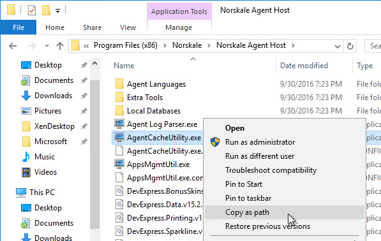The height and width of the screenshot is (241, 381).
Task: Navigate up one folder level arrow
Action: [x=60, y=46]
